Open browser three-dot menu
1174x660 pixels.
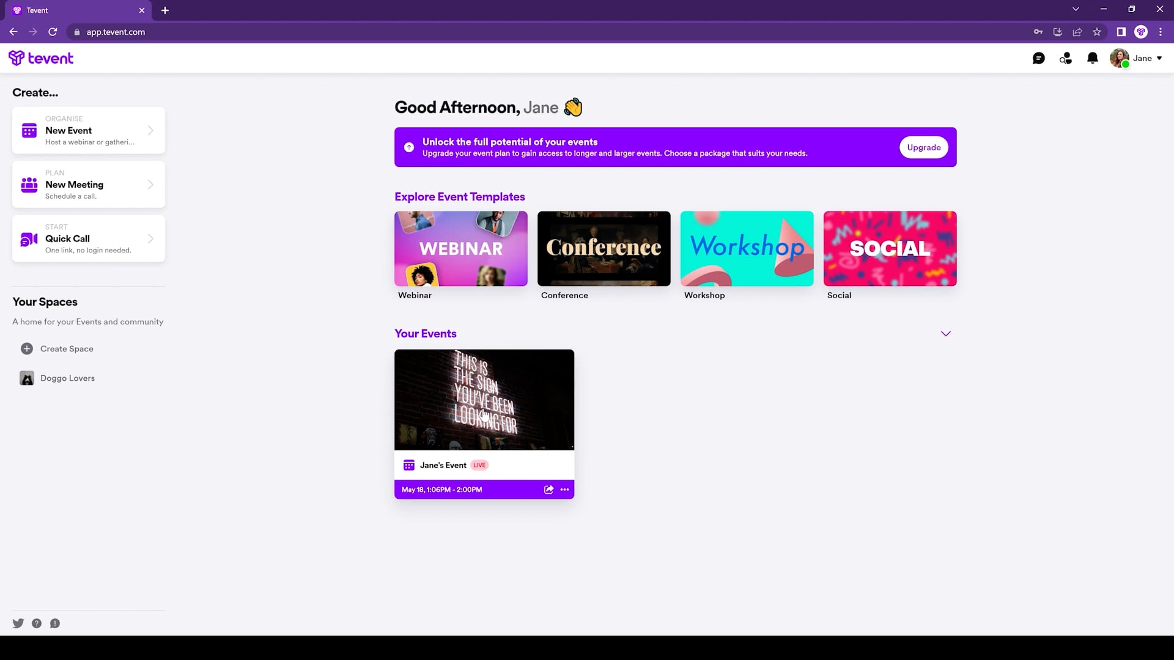[1161, 32]
